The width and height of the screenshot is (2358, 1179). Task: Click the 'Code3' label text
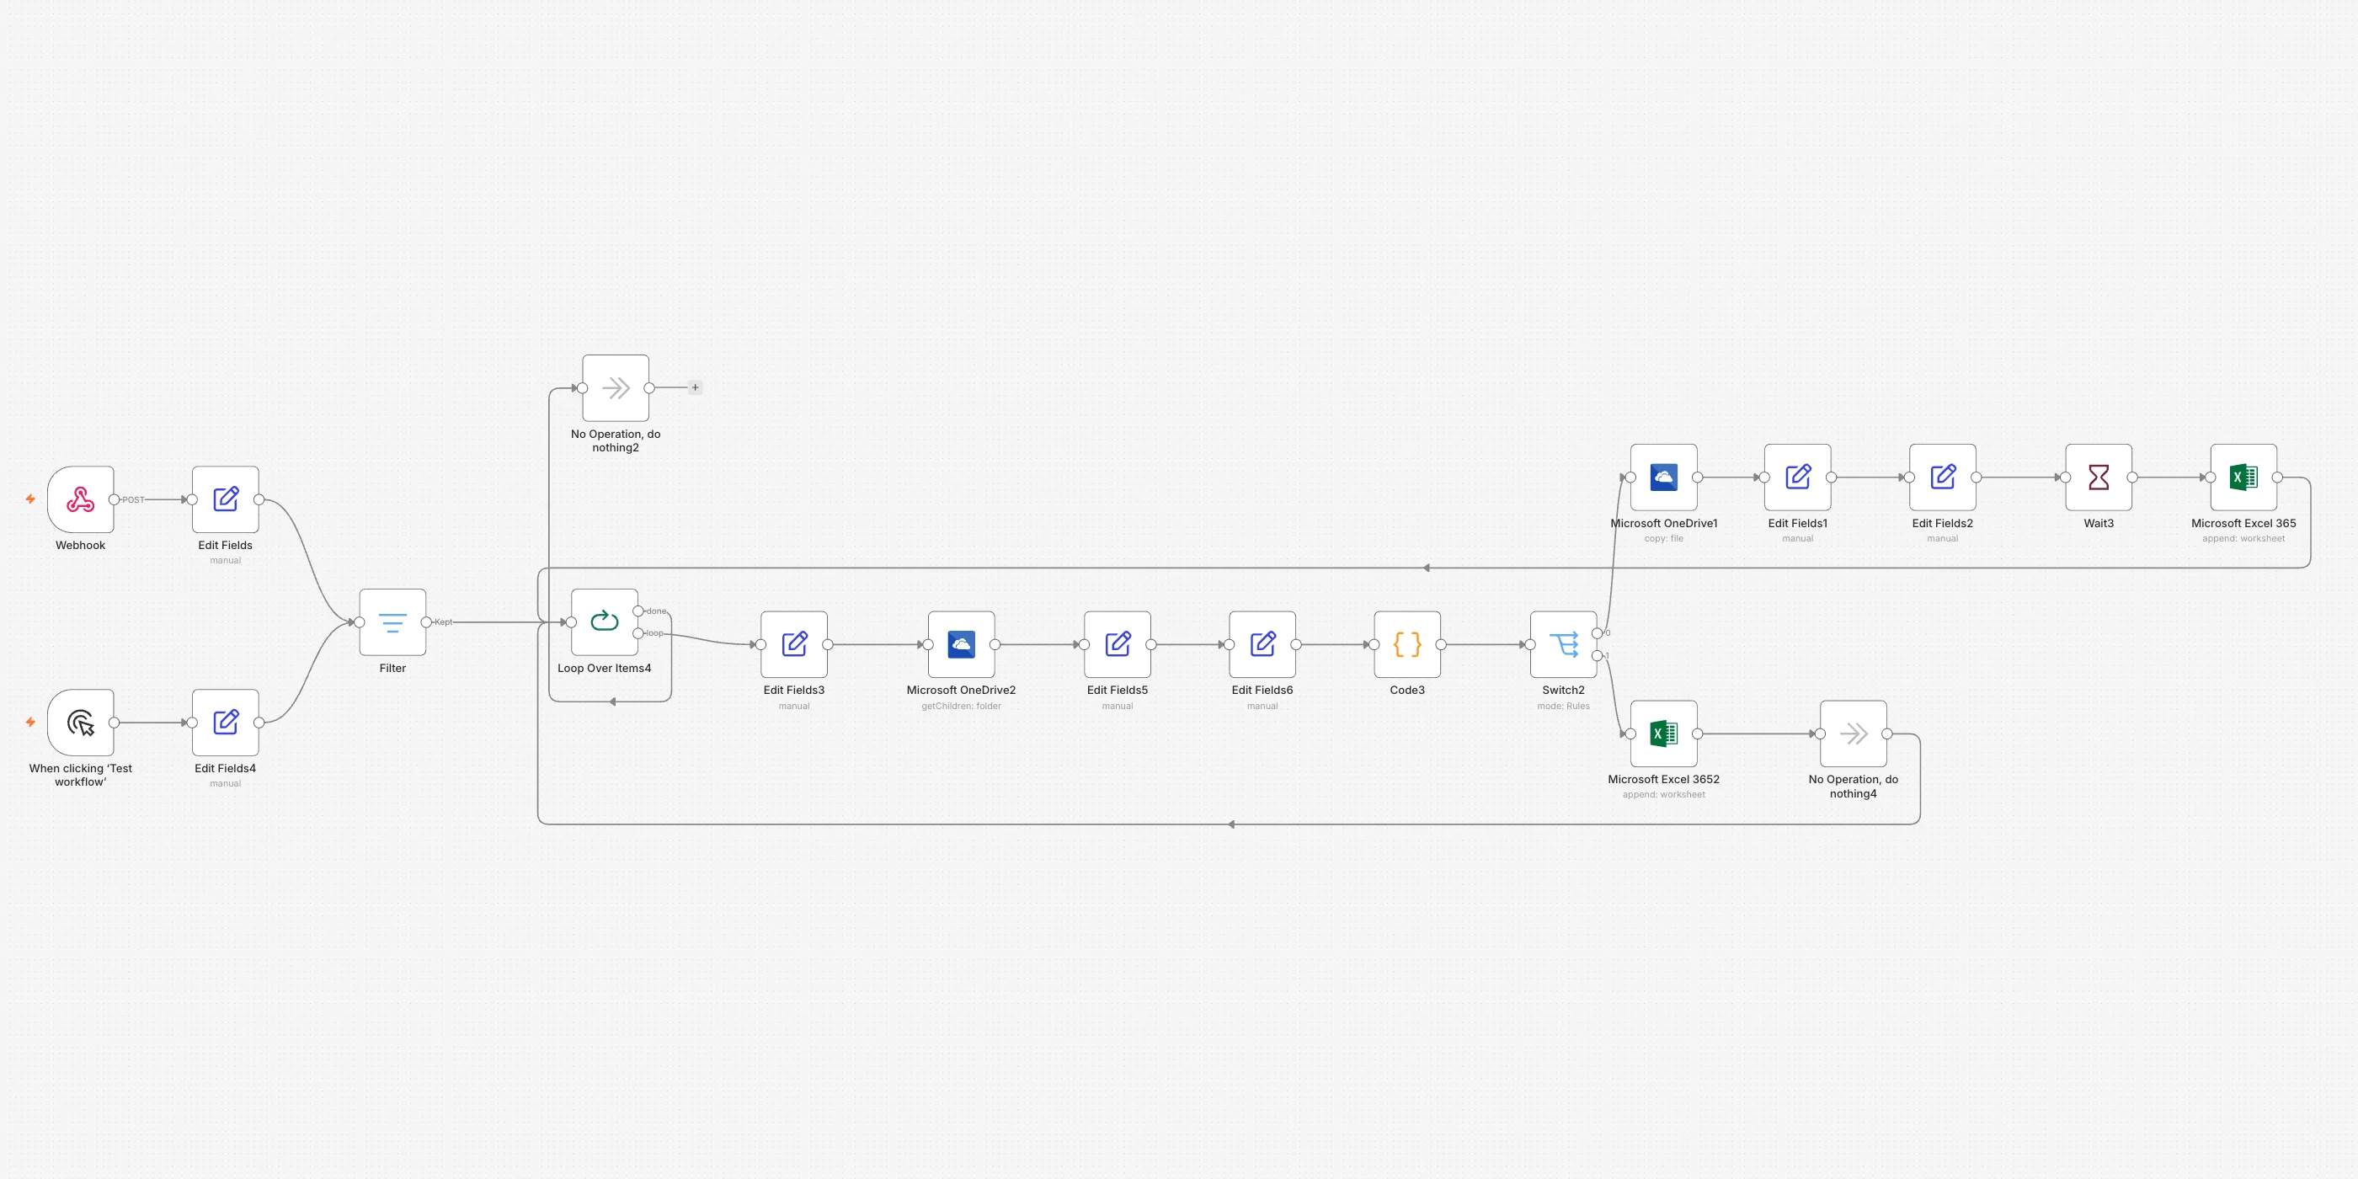coord(1408,691)
